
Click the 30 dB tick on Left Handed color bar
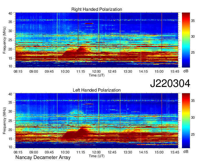[193, 118]
